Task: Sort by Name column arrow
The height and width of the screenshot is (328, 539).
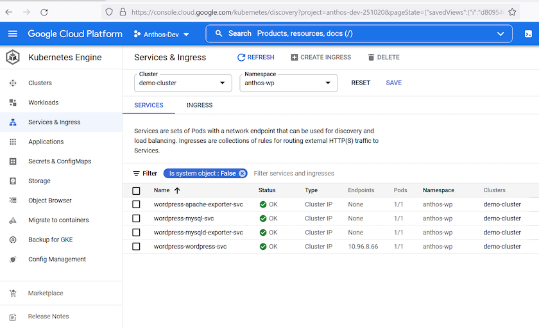Action: tap(177, 190)
